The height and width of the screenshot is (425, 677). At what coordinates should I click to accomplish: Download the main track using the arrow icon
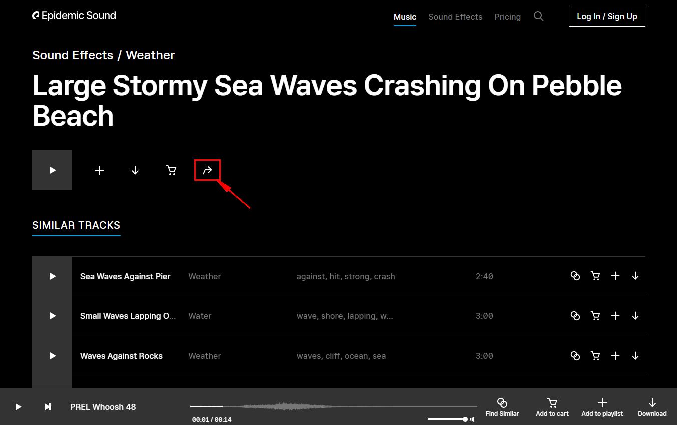[x=135, y=170]
